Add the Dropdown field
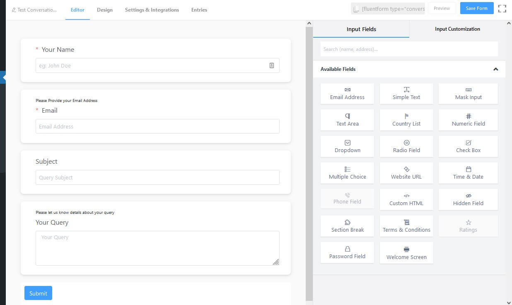The height and width of the screenshot is (305, 512). click(347, 147)
